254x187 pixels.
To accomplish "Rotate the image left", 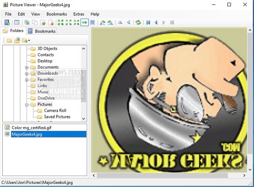I will [x=102, y=22].
